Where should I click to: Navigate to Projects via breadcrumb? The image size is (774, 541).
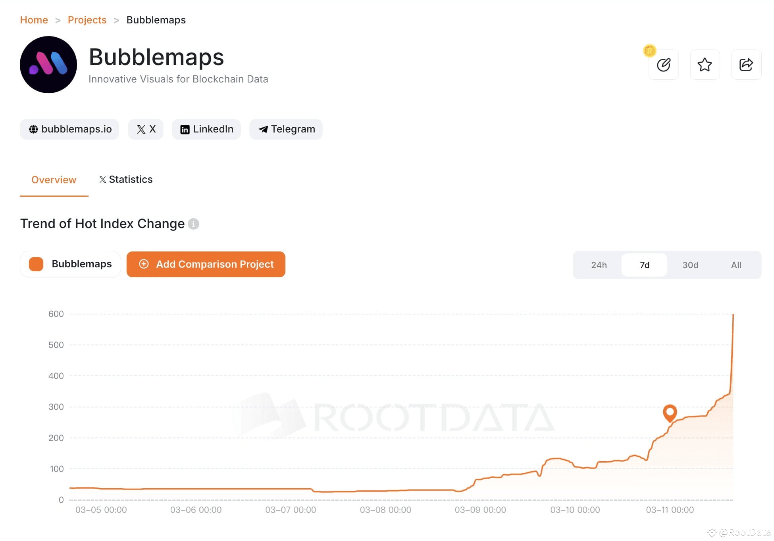point(87,19)
